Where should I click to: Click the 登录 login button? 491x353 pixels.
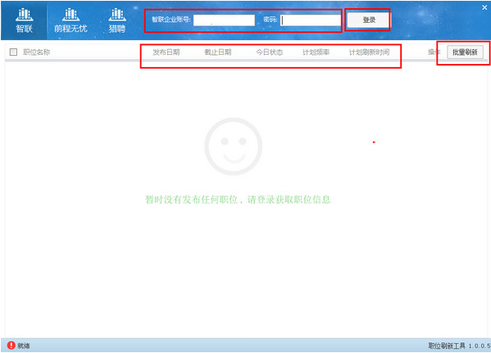click(369, 20)
